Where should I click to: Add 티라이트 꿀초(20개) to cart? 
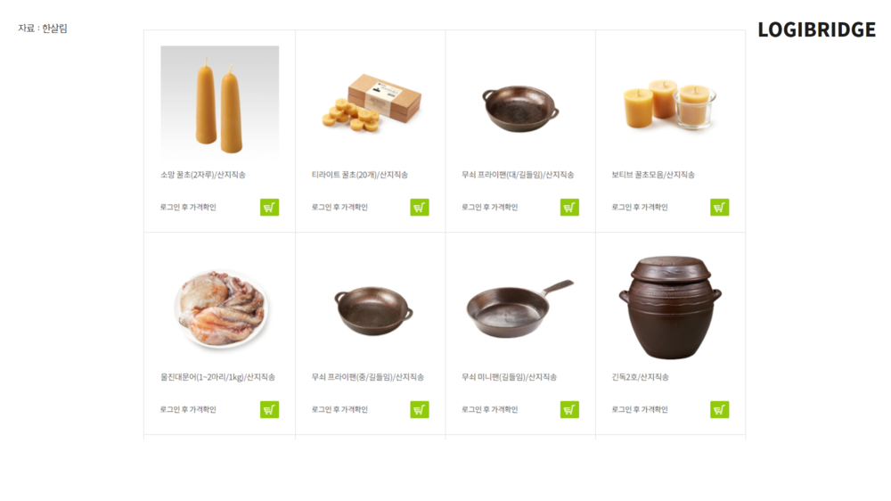tap(420, 207)
